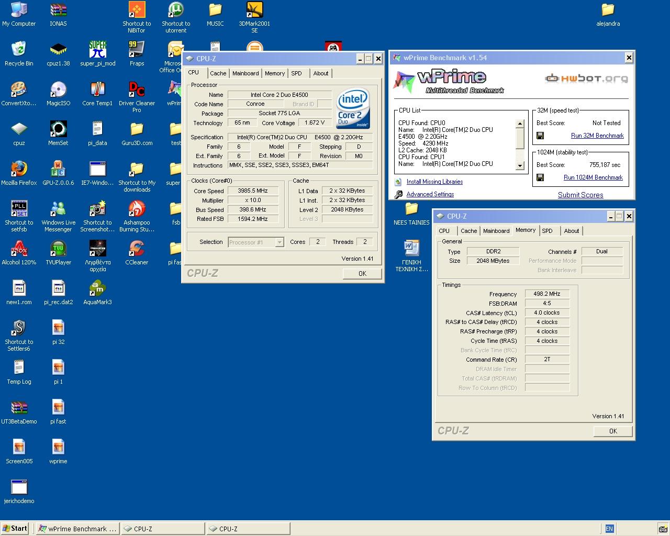670x536 pixels.
Task: Open the Recycle Bin
Action: [x=19, y=54]
